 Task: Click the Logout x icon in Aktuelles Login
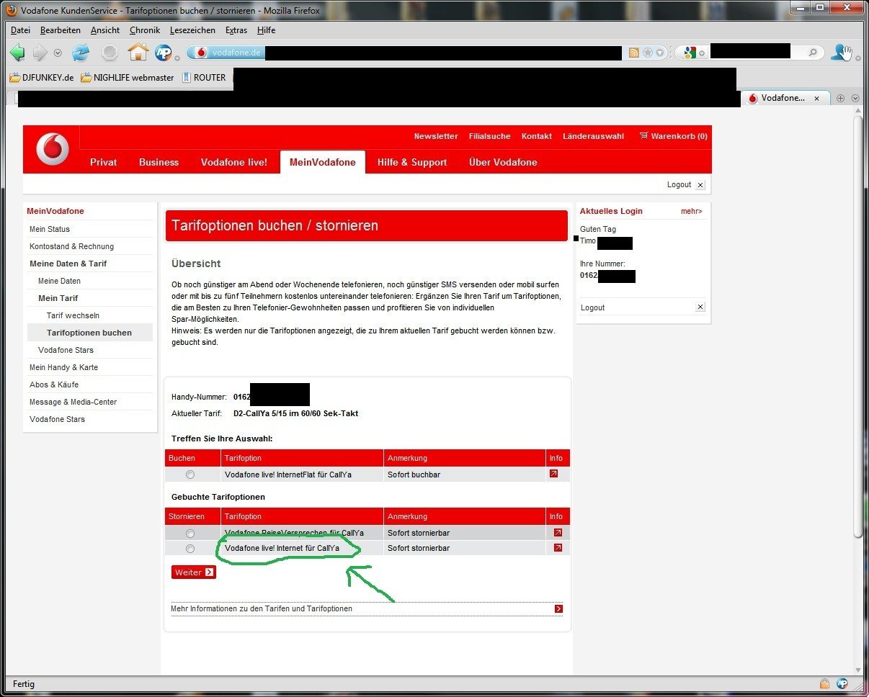tap(700, 307)
